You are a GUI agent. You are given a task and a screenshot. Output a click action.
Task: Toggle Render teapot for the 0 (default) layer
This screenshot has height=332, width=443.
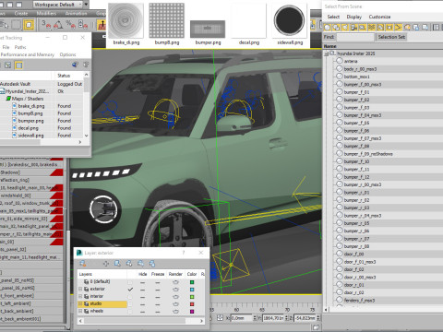pyautogui.click(x=175, y=282)
